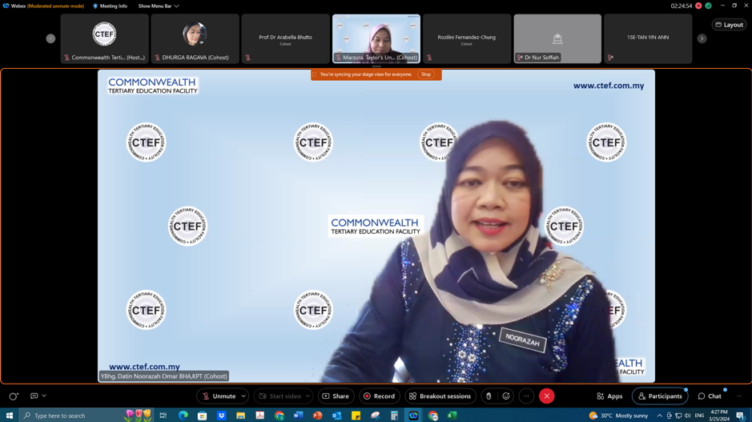Select the 15E-TAN YIN ANN tile
The image size is (752, 422).
(x=648, y=38)
